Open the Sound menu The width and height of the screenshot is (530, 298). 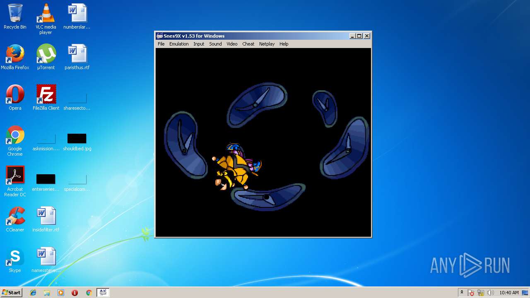[215, 44]
